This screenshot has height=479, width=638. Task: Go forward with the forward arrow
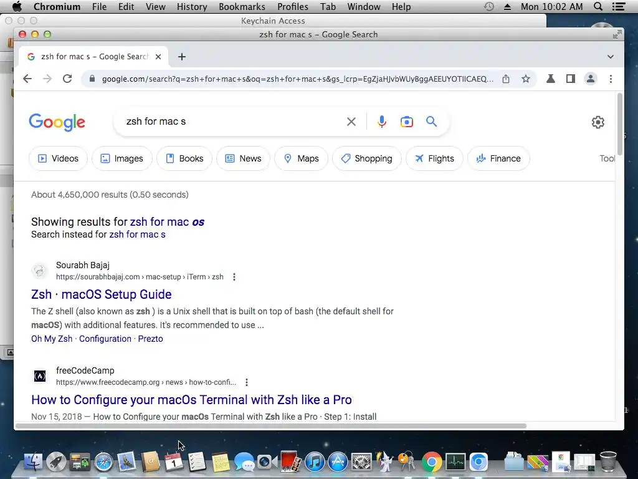[47, 79]
